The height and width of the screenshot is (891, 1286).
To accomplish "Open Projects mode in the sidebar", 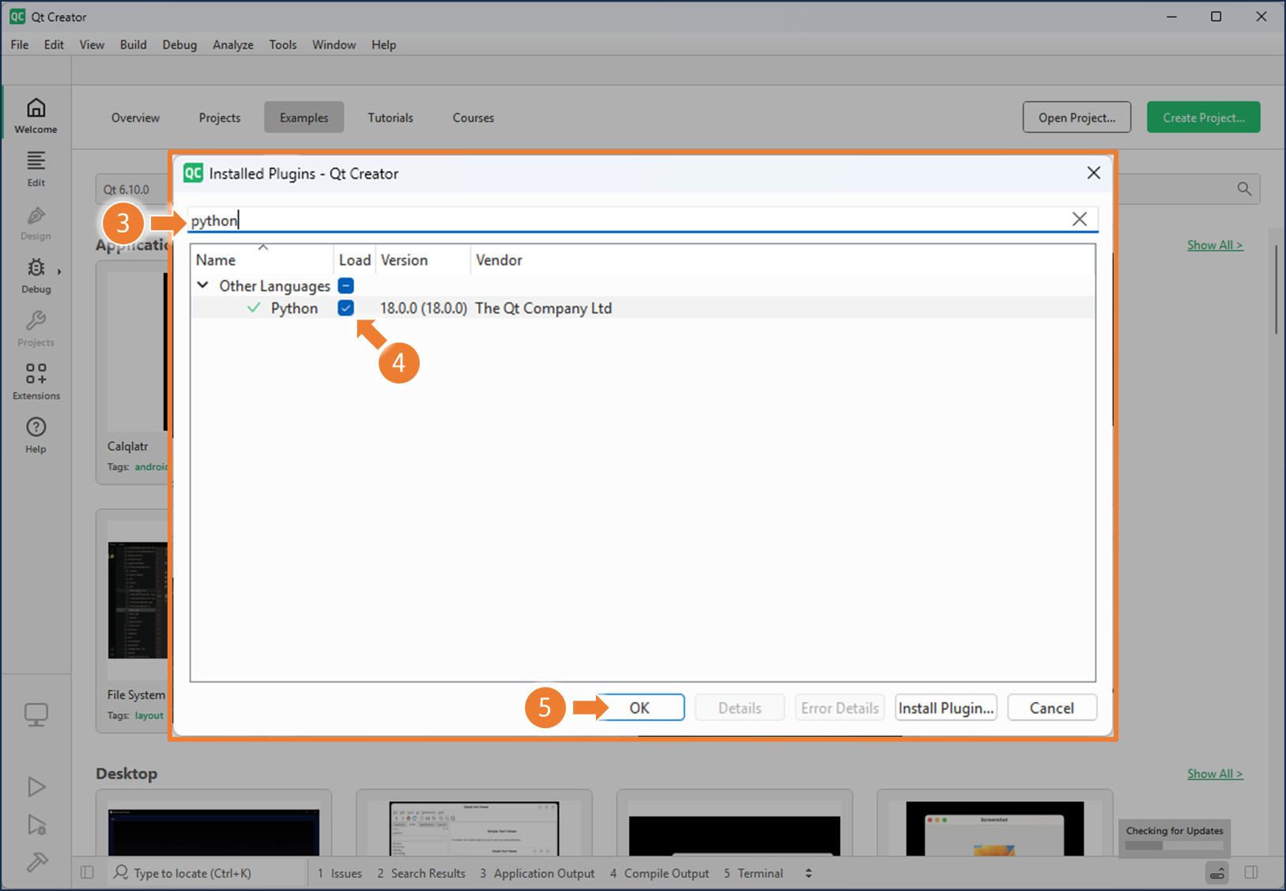I will pos(36,329).
